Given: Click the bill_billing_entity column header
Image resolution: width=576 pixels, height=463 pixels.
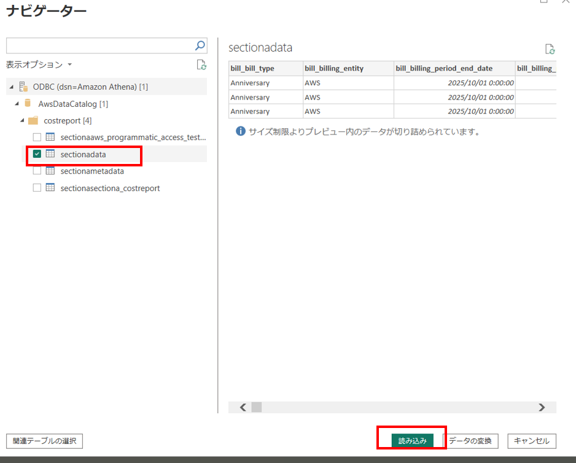Looking at the screenshot, I should (x=348, y=68).
